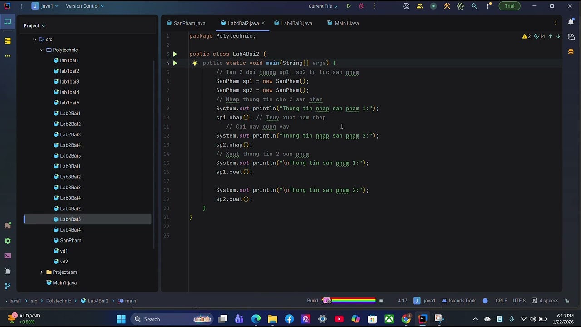Click run gutter icon for class Lab4Bai2
The height and width of the screenshot is (327, 581).
click(x=175, y=54)
